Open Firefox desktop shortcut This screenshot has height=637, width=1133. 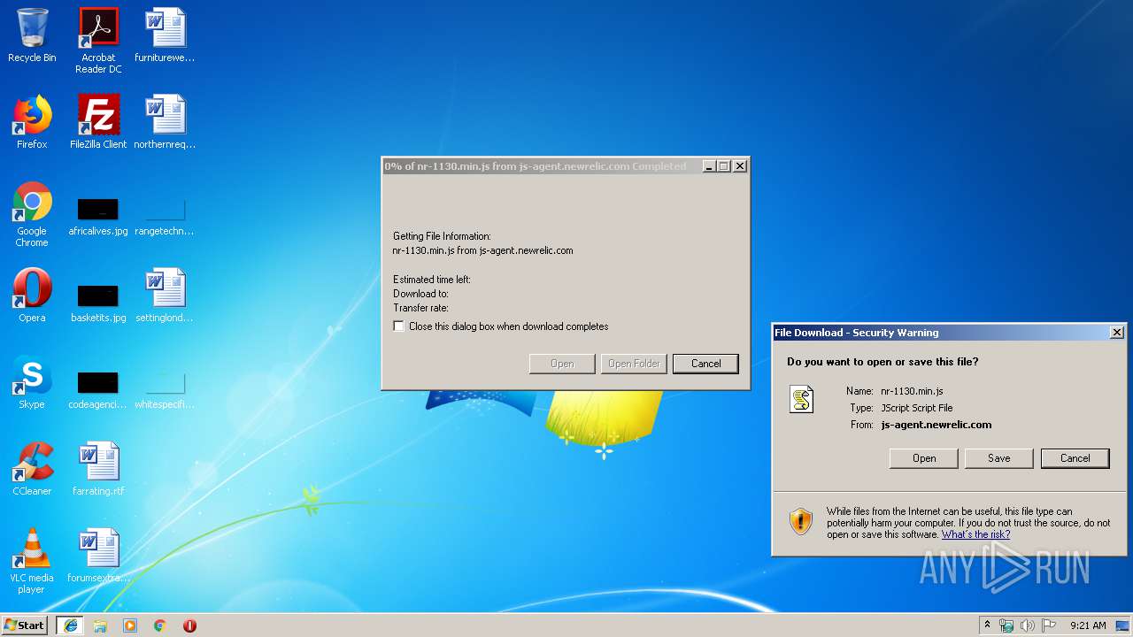(32, 122)
